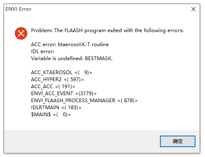Click the word BESTMASK in the error
This screenshot has height=157, width=205.
[x=98, y=59]
